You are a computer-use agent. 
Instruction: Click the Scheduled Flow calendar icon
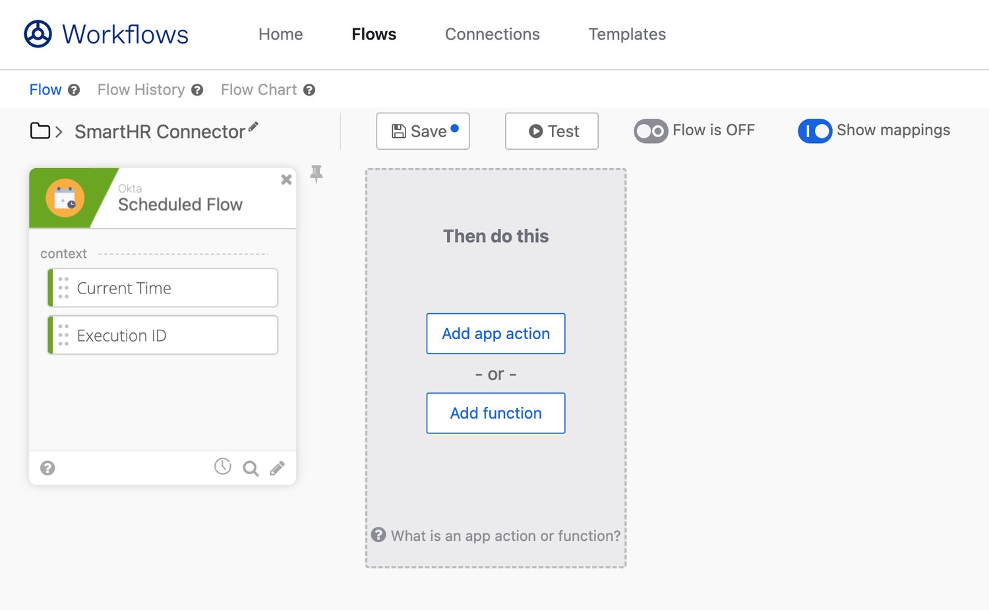coord(63,198)
